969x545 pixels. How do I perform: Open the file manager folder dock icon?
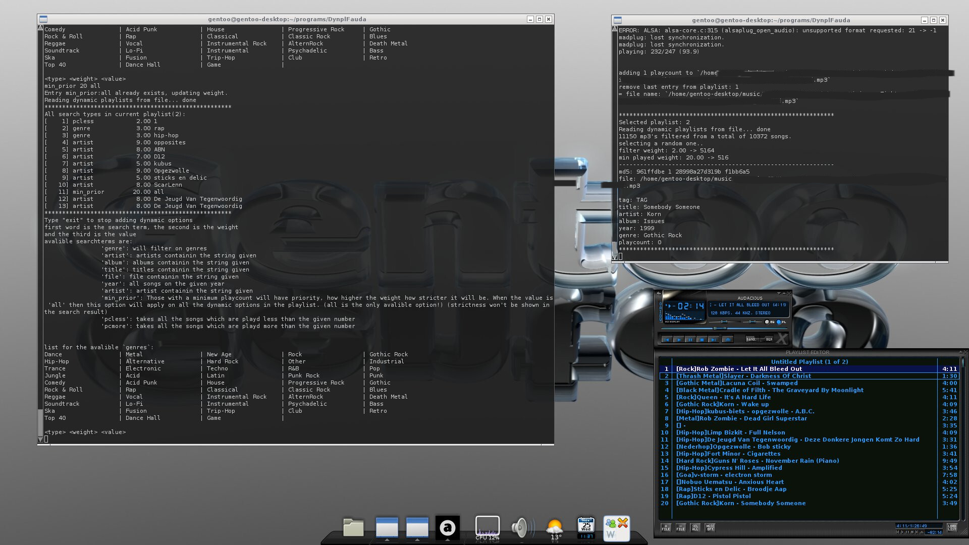353,528
